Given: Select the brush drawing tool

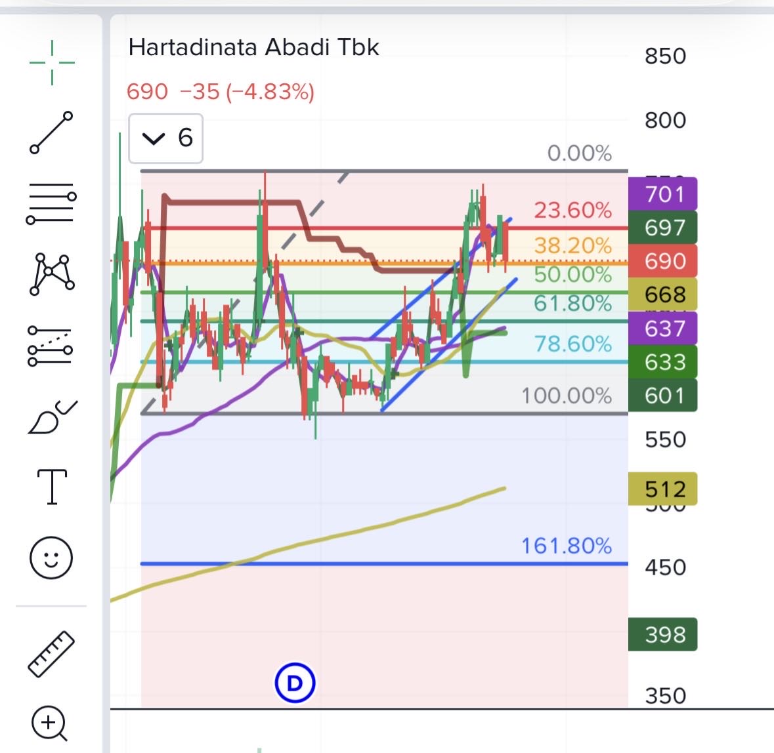Looking at the screenshot, I should point(53,417).
